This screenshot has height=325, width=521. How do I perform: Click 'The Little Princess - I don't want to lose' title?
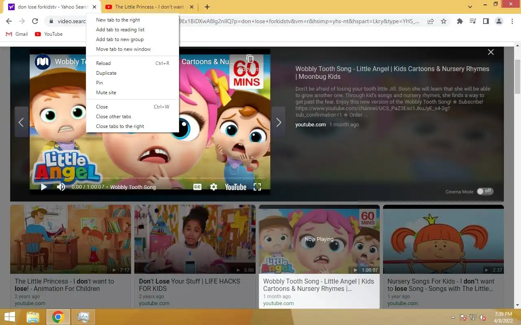coord(64,285)
